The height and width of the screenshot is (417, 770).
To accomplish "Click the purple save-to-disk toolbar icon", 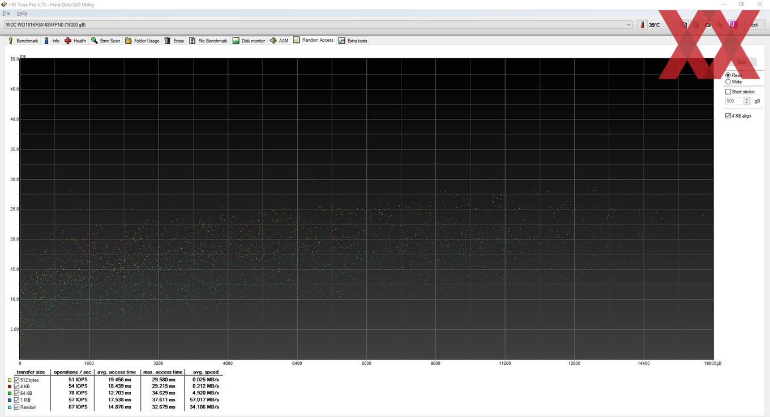I will (x=733, y=25).
